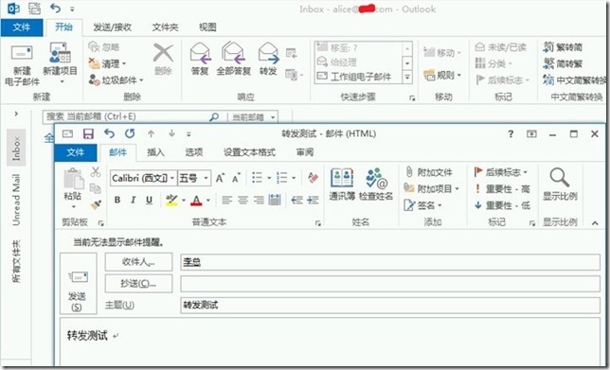Viewport: 610px width, 370px height.
Task: Toggle italic formatting
Action: pos(133,201)
